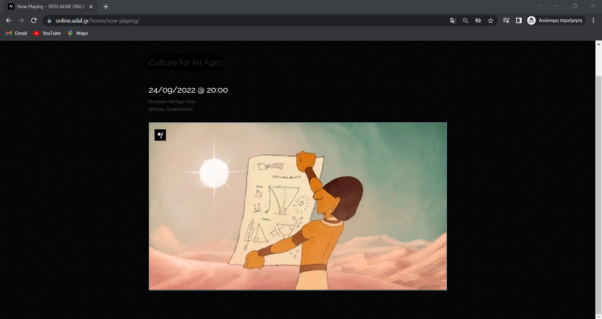Open the Google Translate page icon
This screenshot has height=319, width=602.
pyautogui.click(x=453, y=21)
